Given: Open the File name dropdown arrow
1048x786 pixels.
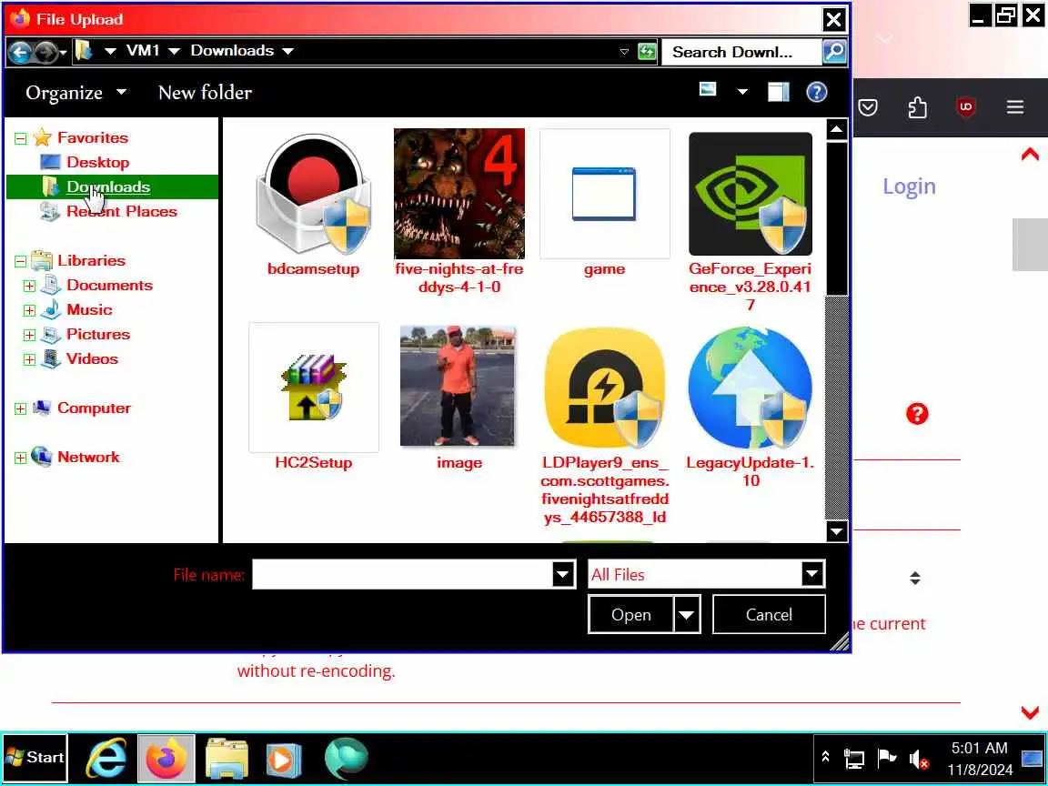Looking at the screenshot, I should [563, 574].
